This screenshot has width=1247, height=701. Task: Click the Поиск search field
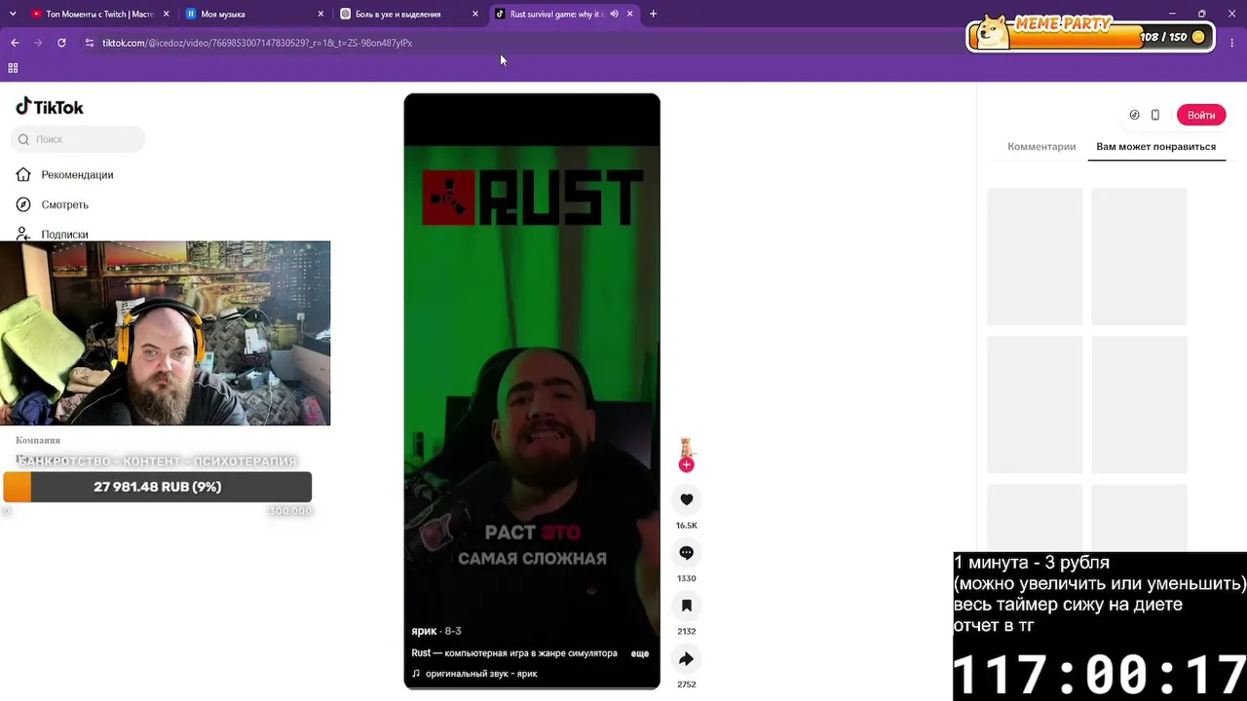coord(78,139)
